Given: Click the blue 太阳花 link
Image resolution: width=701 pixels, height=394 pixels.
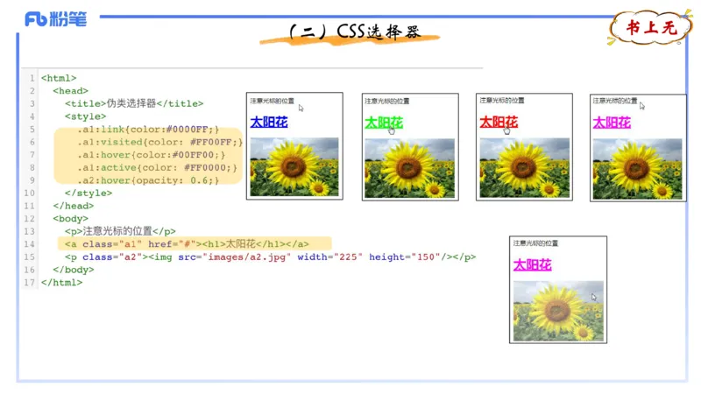Looking at the screenshot, I should click(268, 123).
